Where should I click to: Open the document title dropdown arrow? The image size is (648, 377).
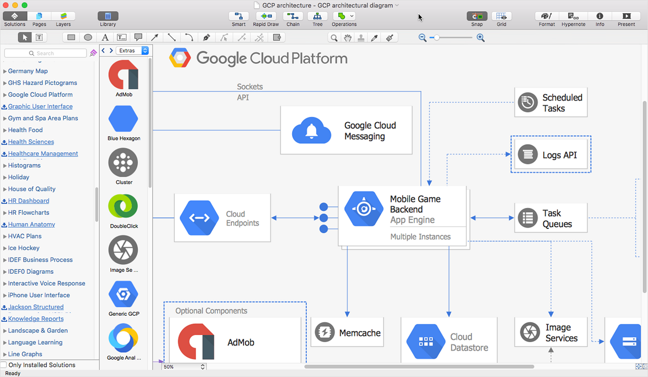click(x=397, y=5)
